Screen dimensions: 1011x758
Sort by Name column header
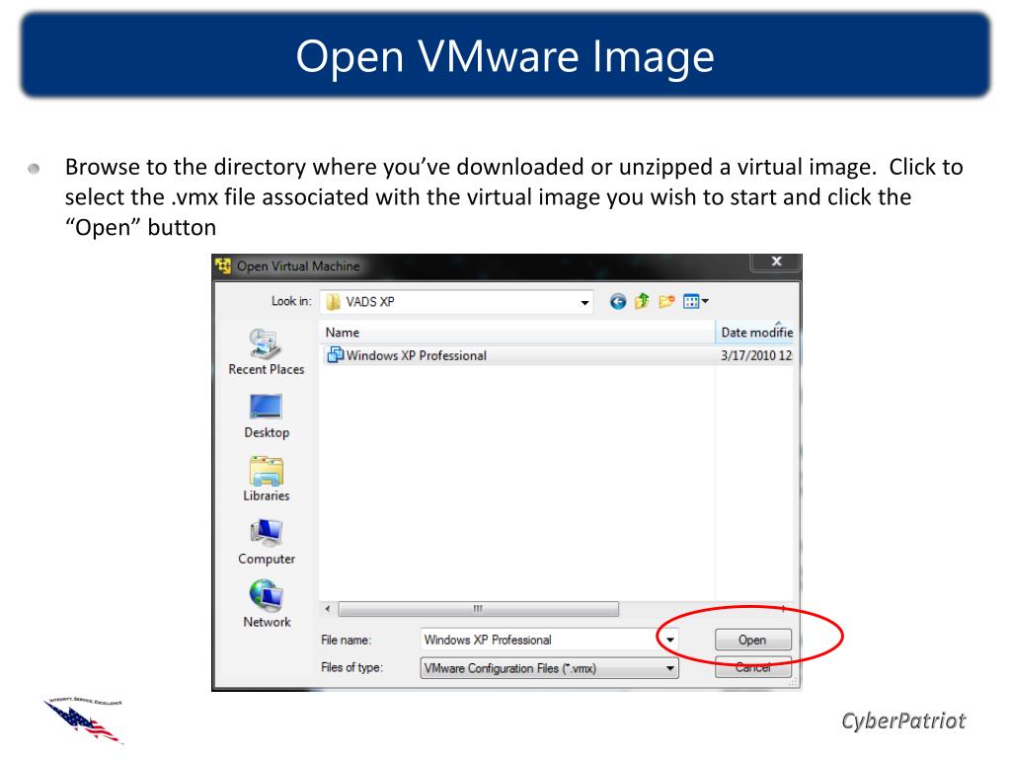[517, 333]
